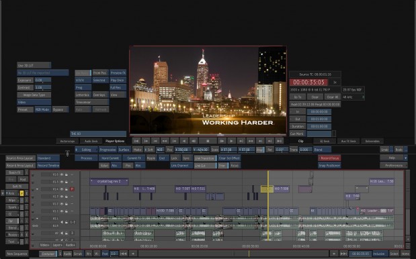
Task: Open the Progressive scan mode dropdown
Action: click(108, 150)
